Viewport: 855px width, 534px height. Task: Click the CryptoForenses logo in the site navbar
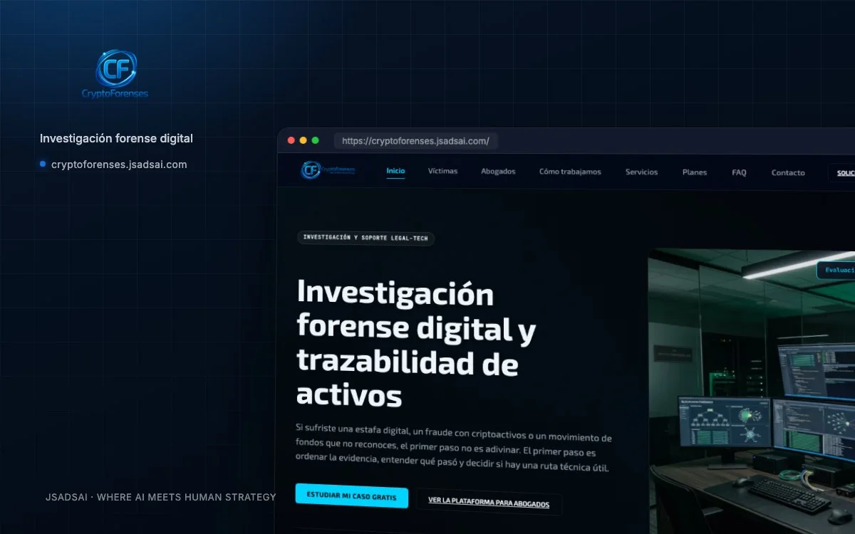(328, 170)
